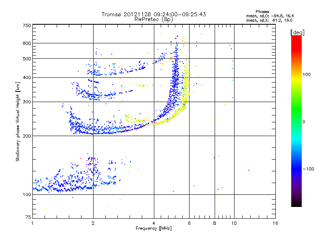Click the '750' y-axis tick label
Image resolution: width=324 pixels, height=243 pixels.
pyautogui.click(x=27, y=26)
